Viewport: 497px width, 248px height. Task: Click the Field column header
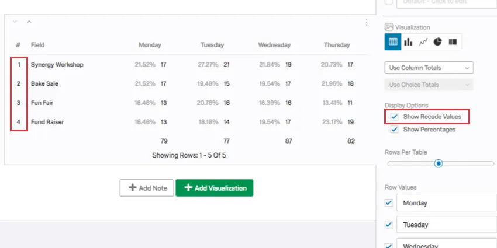[x=37, y=45]
